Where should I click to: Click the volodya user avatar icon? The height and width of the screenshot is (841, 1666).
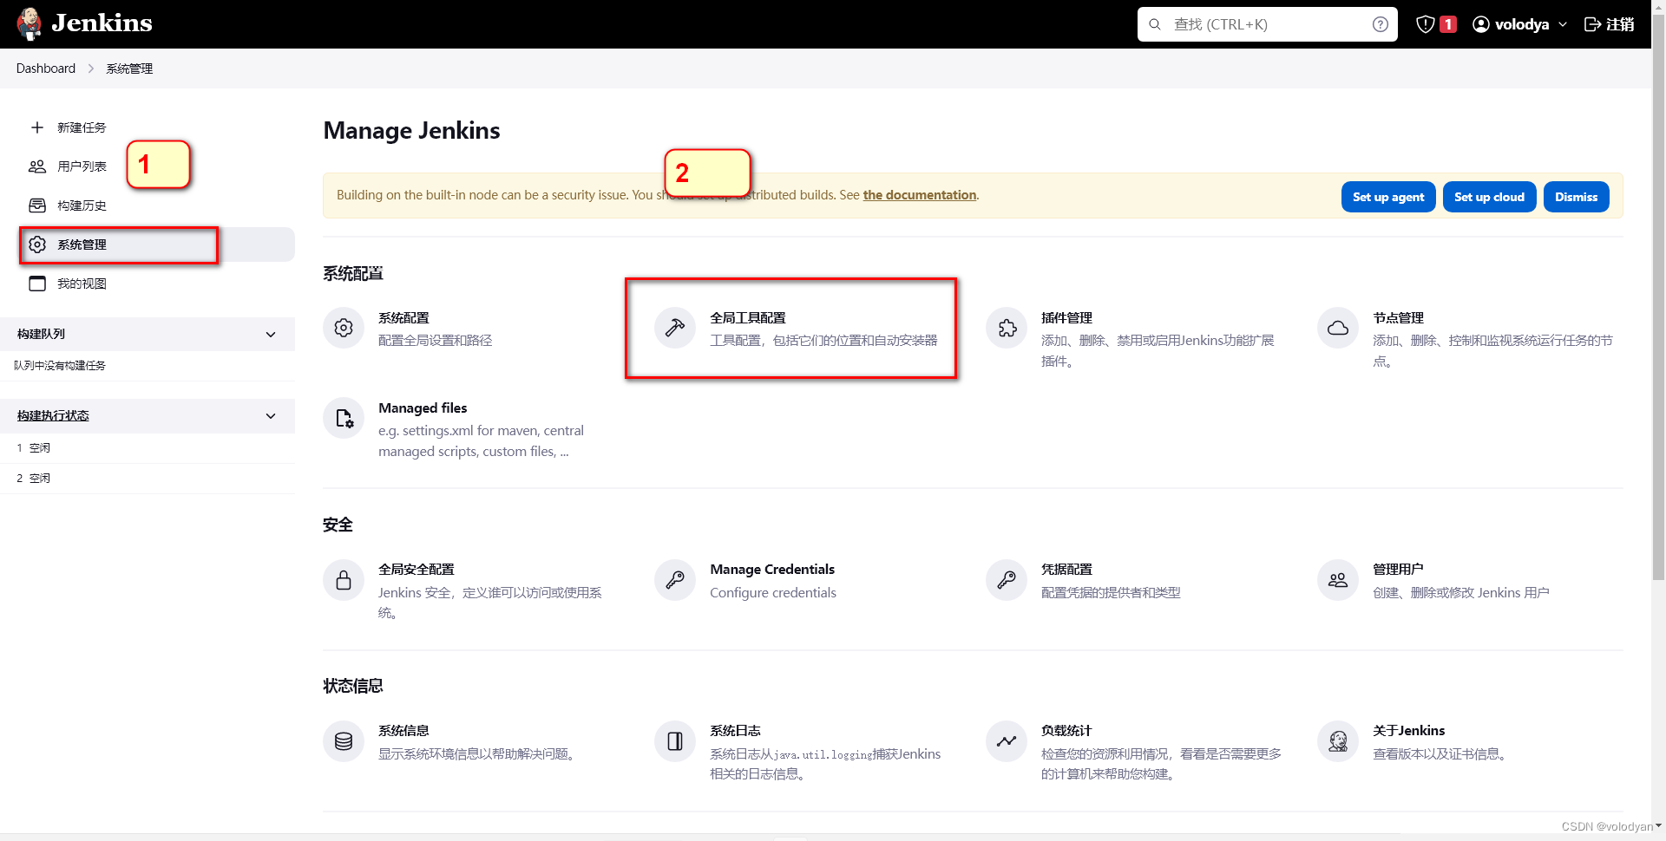pos(1481,24)
